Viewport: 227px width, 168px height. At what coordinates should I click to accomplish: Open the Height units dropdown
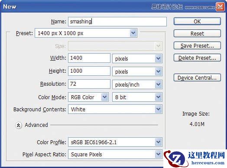[x=137, y=71]
